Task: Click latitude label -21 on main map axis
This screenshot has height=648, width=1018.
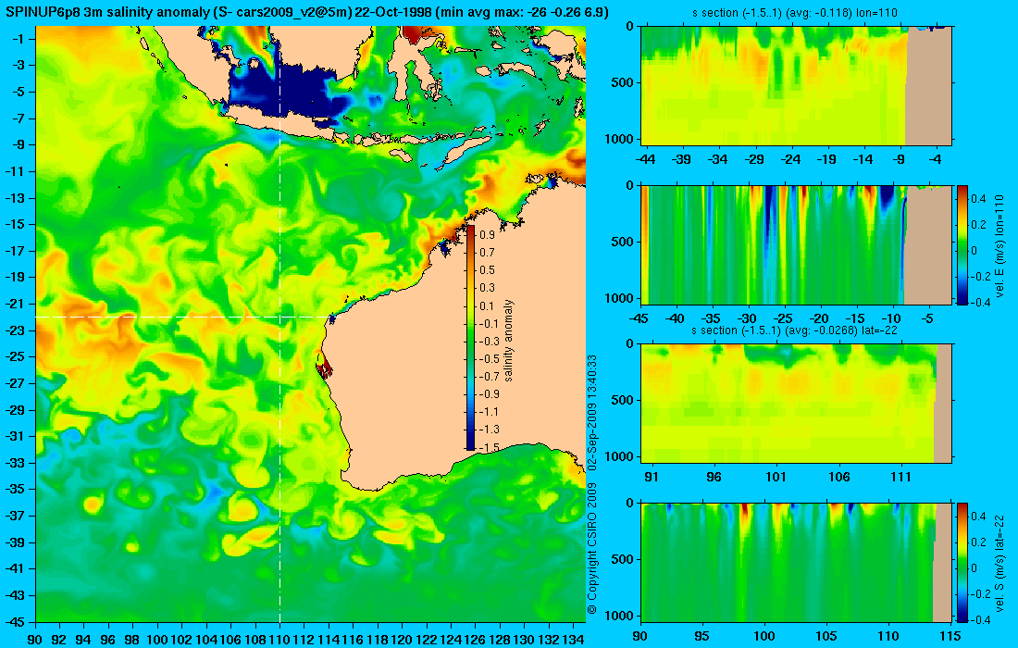Action: (x=16, y=304)
